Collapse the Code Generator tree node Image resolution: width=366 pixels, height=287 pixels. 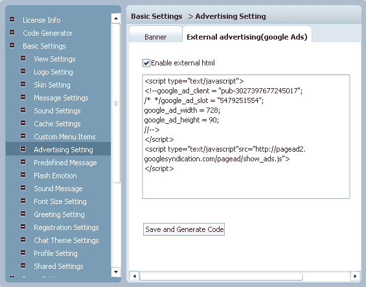pyautogui.click(x=12, y=32)
